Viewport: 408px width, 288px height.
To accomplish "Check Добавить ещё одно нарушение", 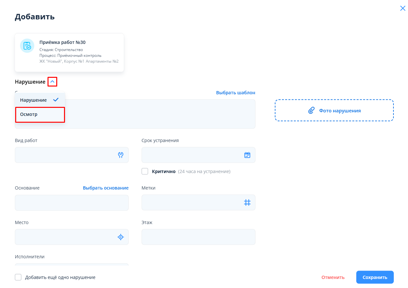I will [x=18, y=277].
